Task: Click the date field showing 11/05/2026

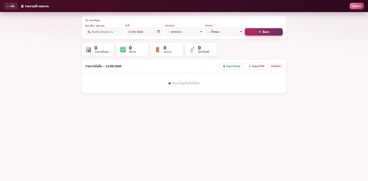Action: (x=144, y=32)
